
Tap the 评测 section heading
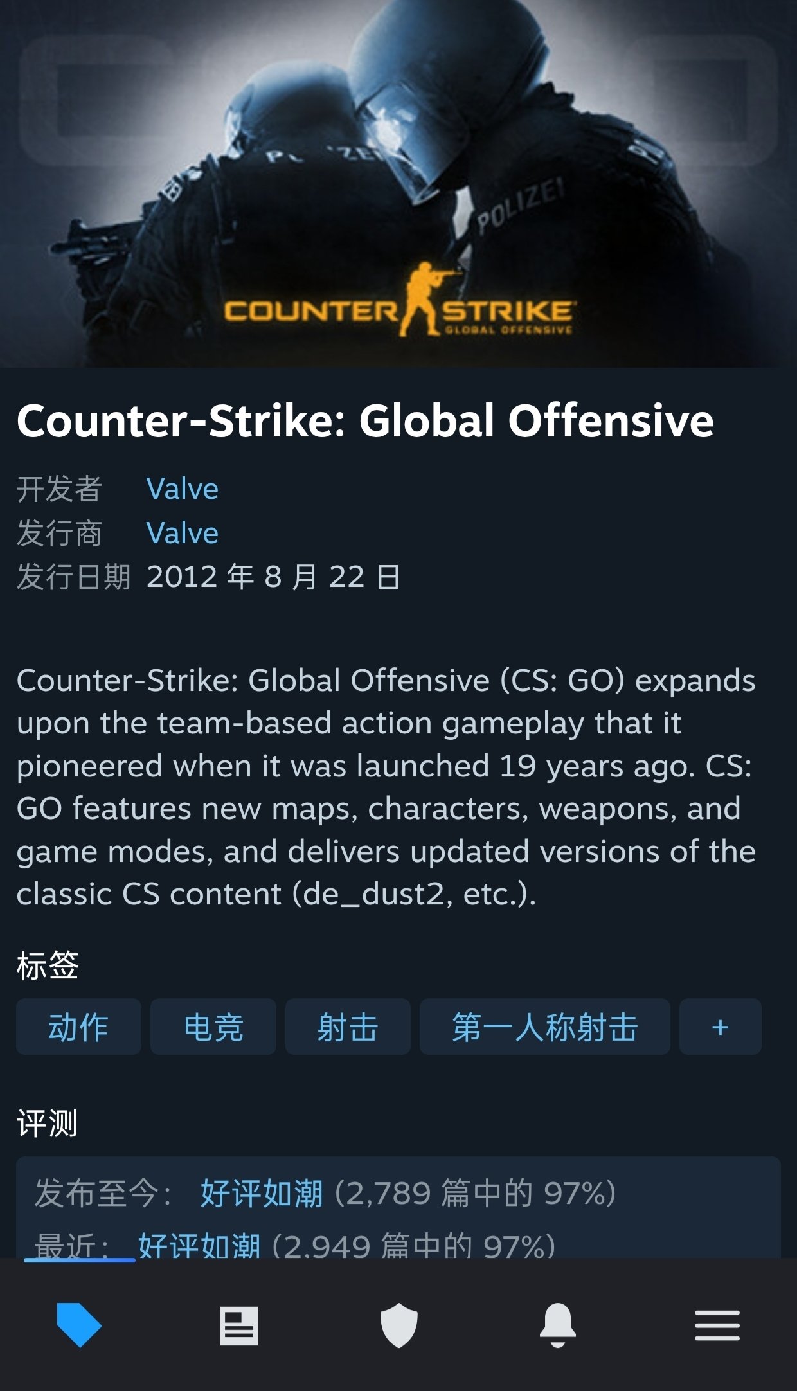[47, 1123]
